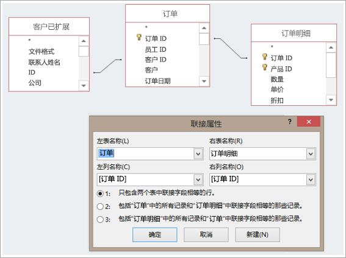Click the 订单 table title bar

(167, 13)
